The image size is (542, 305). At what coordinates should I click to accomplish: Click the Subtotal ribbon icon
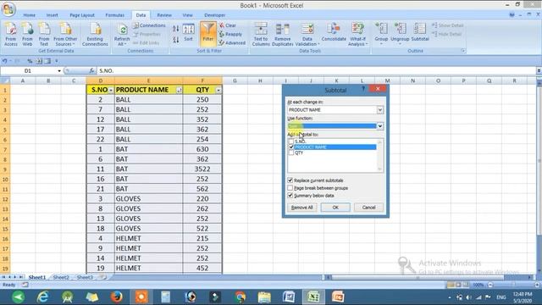click(x=420, y=33)
